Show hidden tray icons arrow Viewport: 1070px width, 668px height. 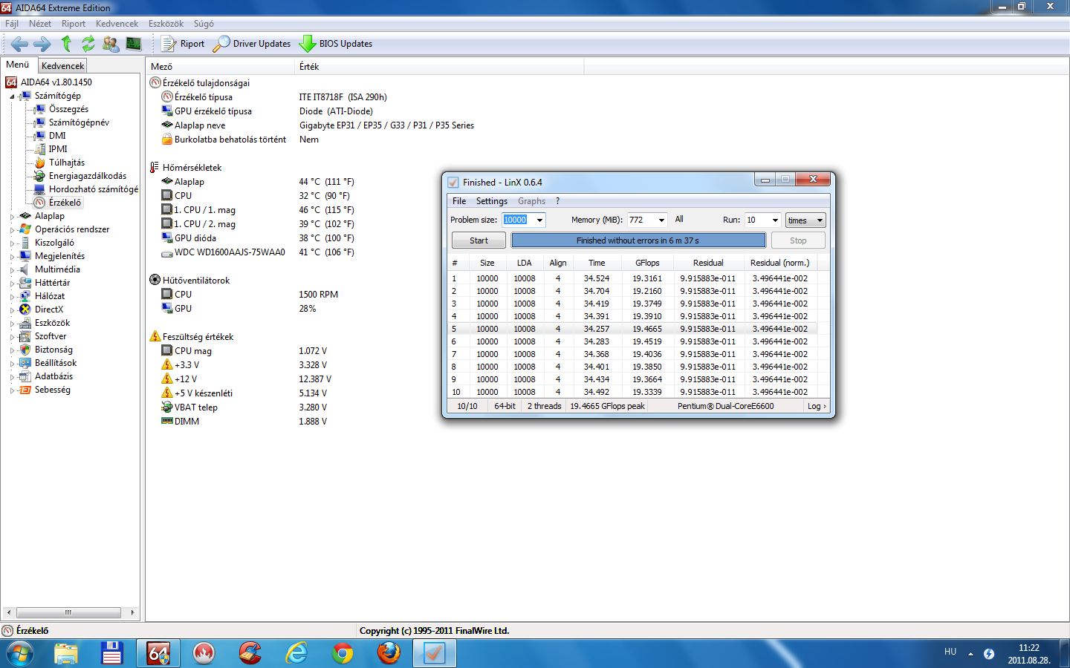pyautogui.click(x=970, y=654)
